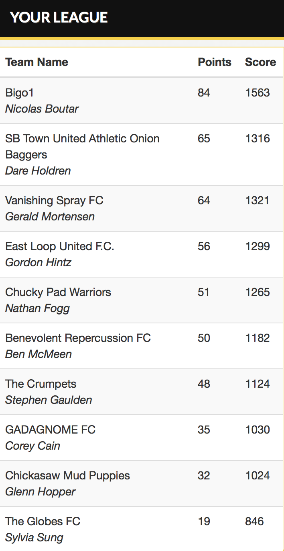Open SB Town United Athletic Onion Baggers
The width and height of the screenshot is (284, 551).
pyautogui.click(x=142, y=154)
